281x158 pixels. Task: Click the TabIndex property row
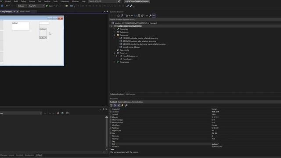click(195, 136)
